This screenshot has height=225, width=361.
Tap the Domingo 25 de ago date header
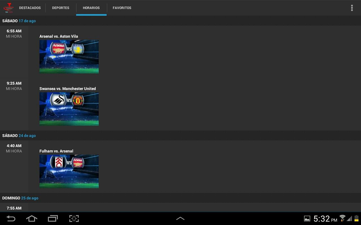20,198
